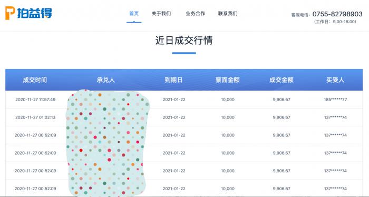Click the 买受人 column header

[335, 80]
